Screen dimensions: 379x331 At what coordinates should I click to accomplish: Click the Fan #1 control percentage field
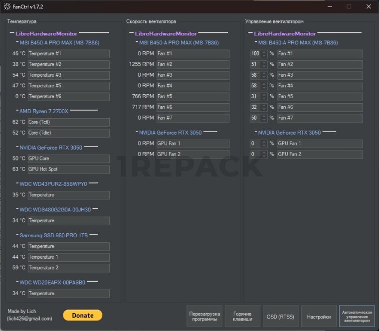[x=255, y=53]
